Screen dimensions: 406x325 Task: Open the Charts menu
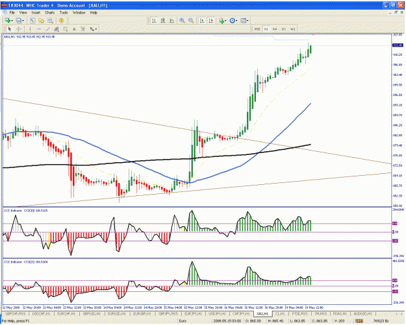(x=50, y=12)
